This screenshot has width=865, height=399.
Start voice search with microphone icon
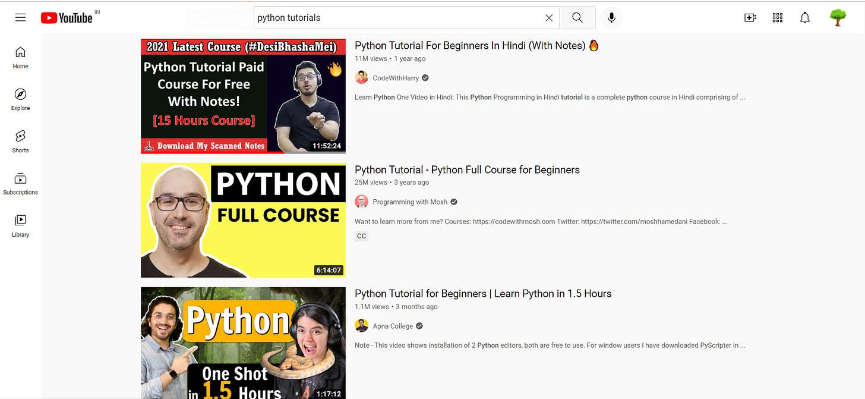pos(611,18)
